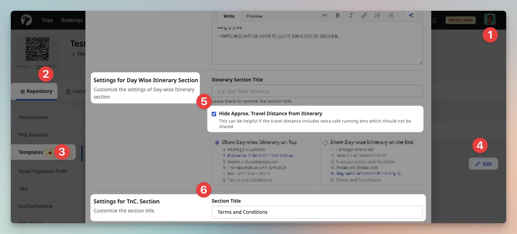Apply bold formatting in editor toolbar
This screenshot has width=517, height=234.
(x=337, y=16)
